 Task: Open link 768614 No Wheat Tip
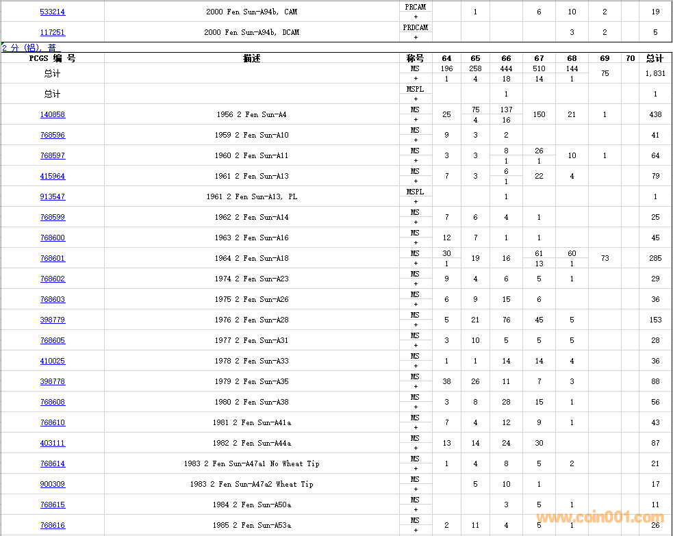[53, 463]
